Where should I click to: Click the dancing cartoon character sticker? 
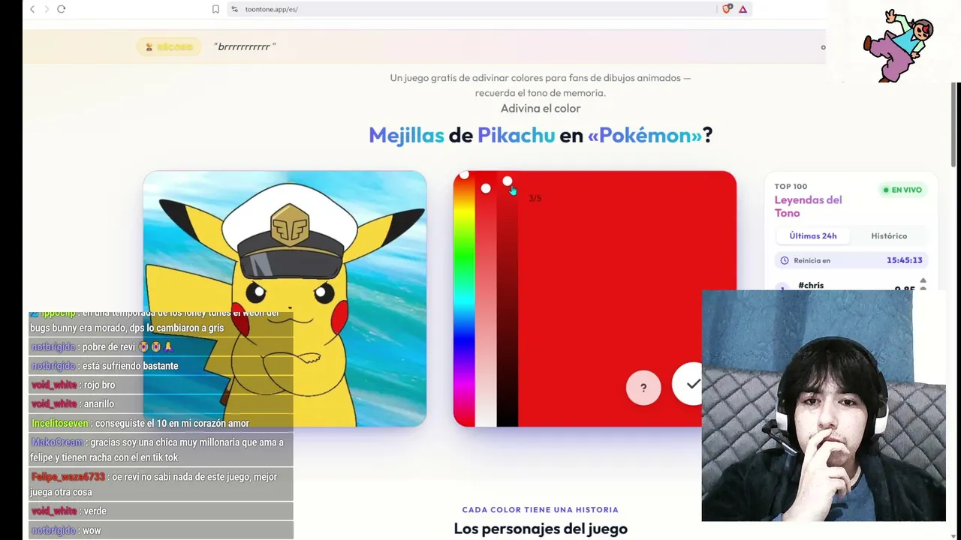[899, 45]
